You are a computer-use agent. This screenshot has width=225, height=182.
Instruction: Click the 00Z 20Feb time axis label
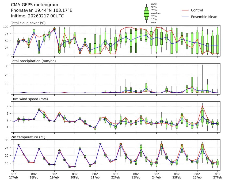75,175
